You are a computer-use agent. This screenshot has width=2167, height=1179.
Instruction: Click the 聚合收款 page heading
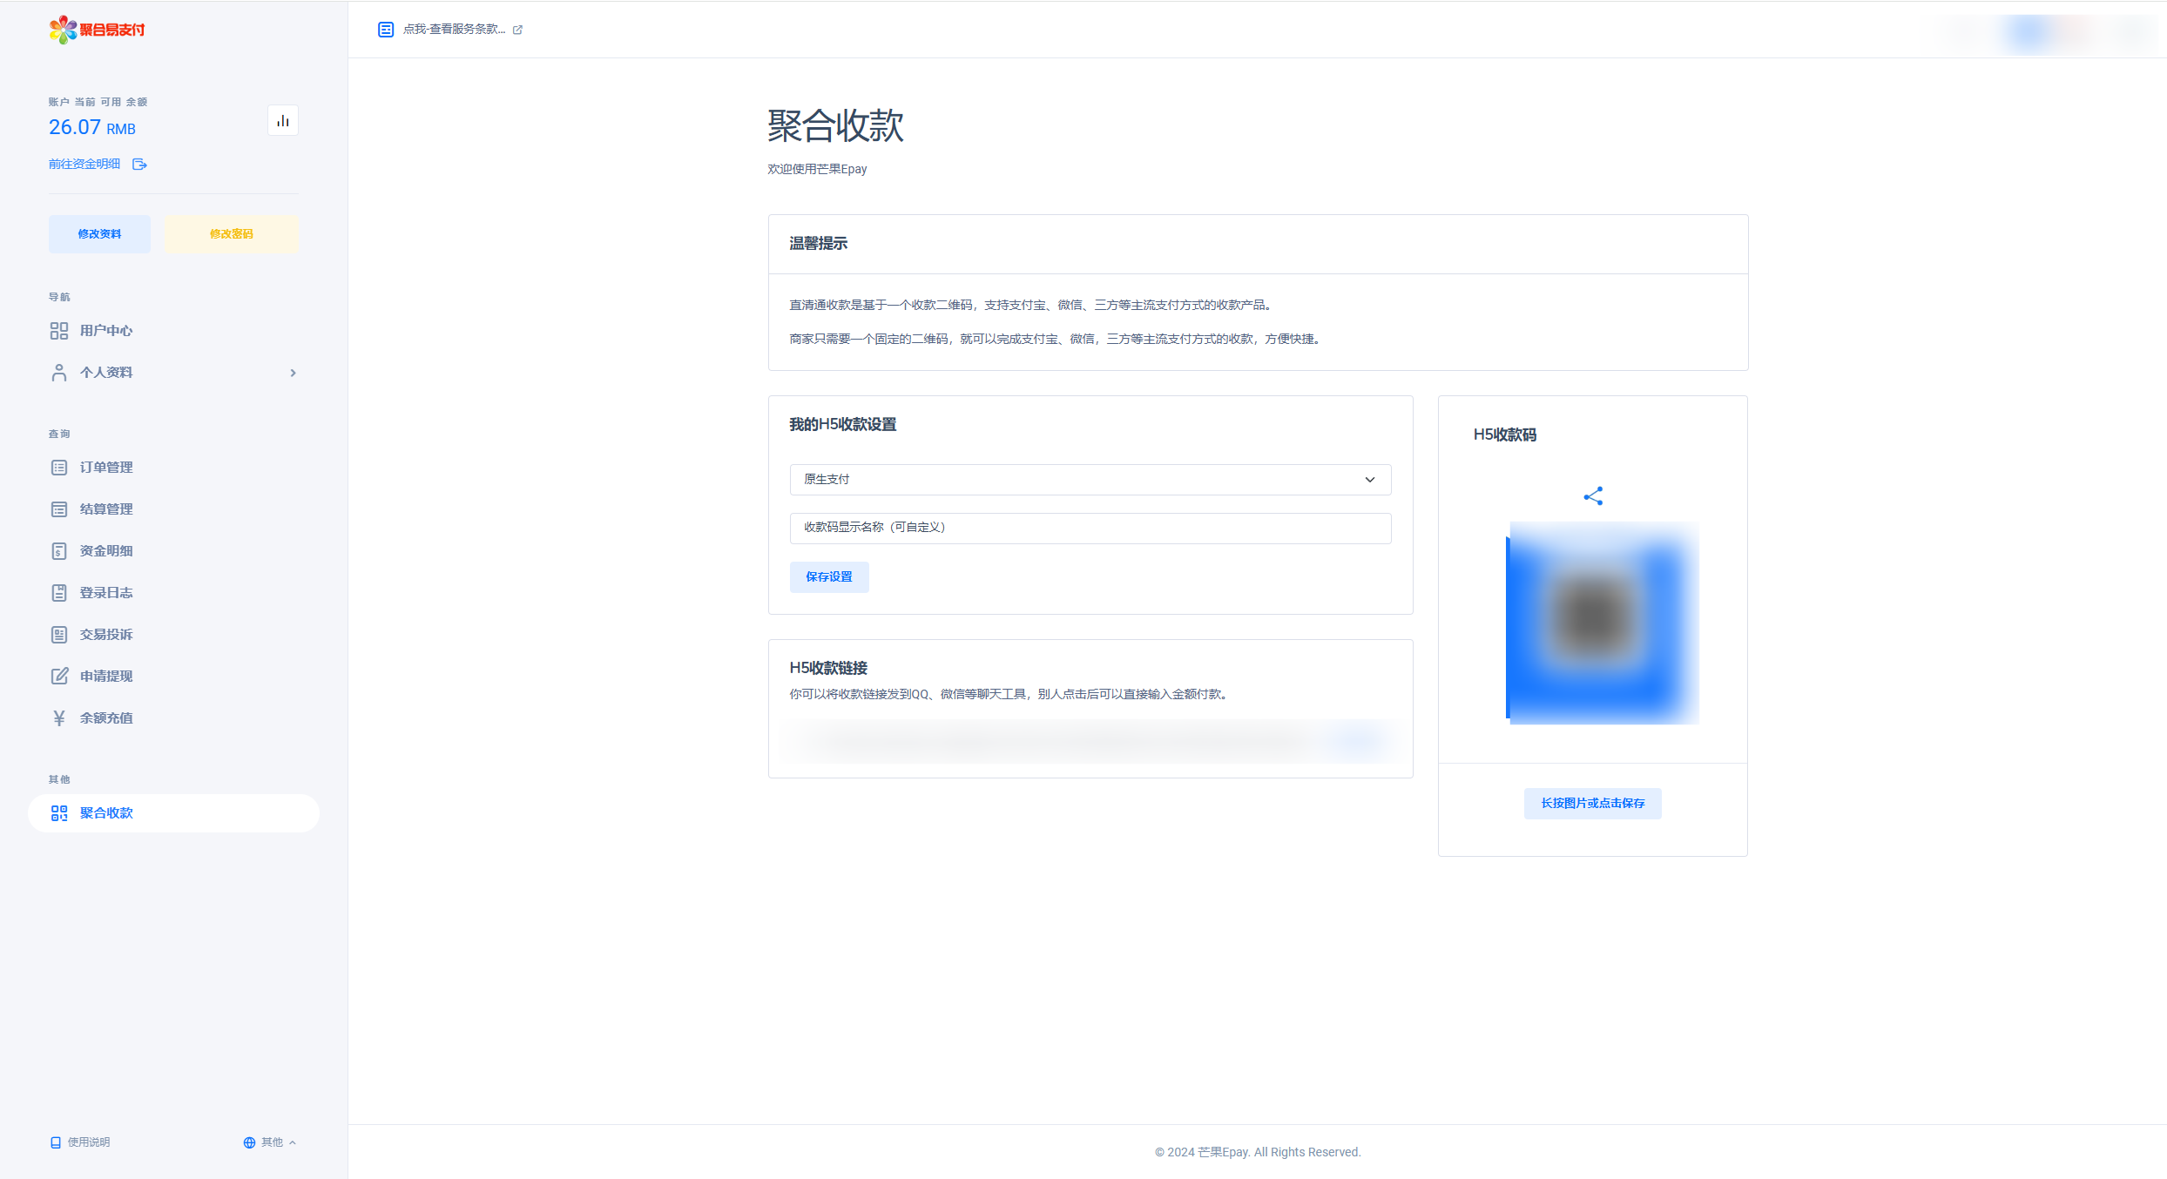click(836, 126)
